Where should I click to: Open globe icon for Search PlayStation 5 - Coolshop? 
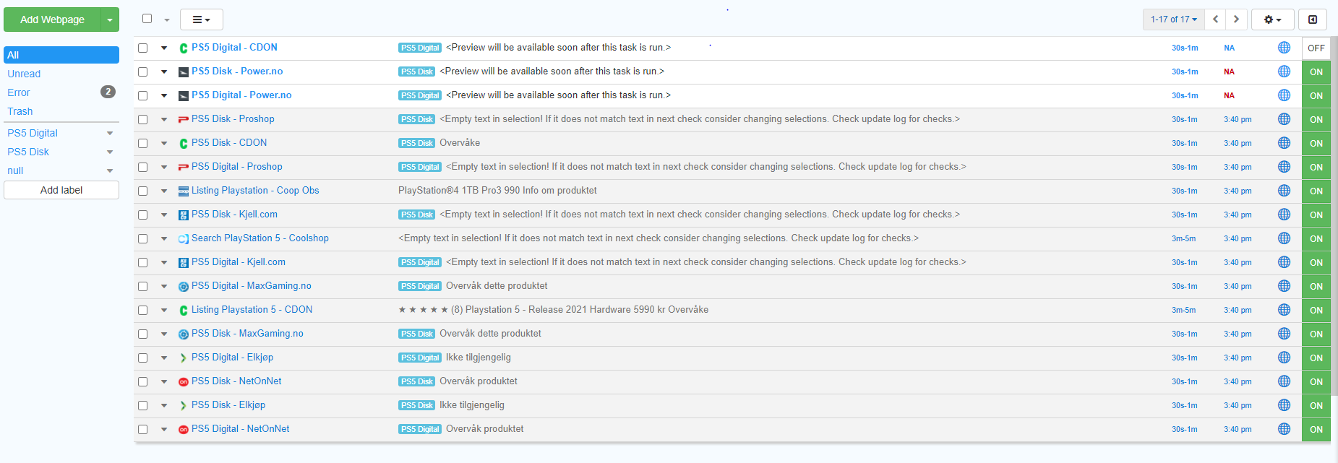tap(1284, 238)
